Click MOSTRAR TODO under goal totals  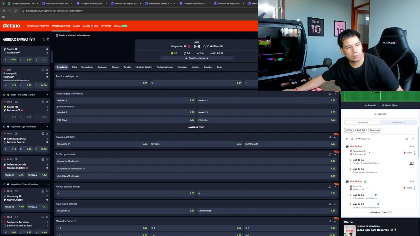point(196,127)
